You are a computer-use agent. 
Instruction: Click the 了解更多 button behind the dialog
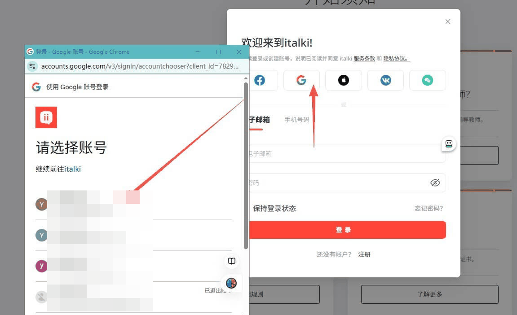coord(429,294)
